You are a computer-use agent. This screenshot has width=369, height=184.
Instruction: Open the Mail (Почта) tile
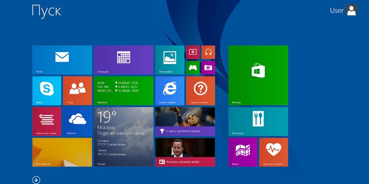[62, 60]
